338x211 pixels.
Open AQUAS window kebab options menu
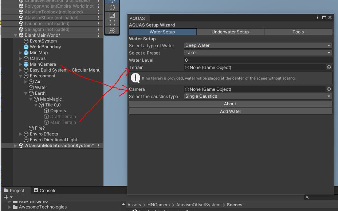pos(318,17)
